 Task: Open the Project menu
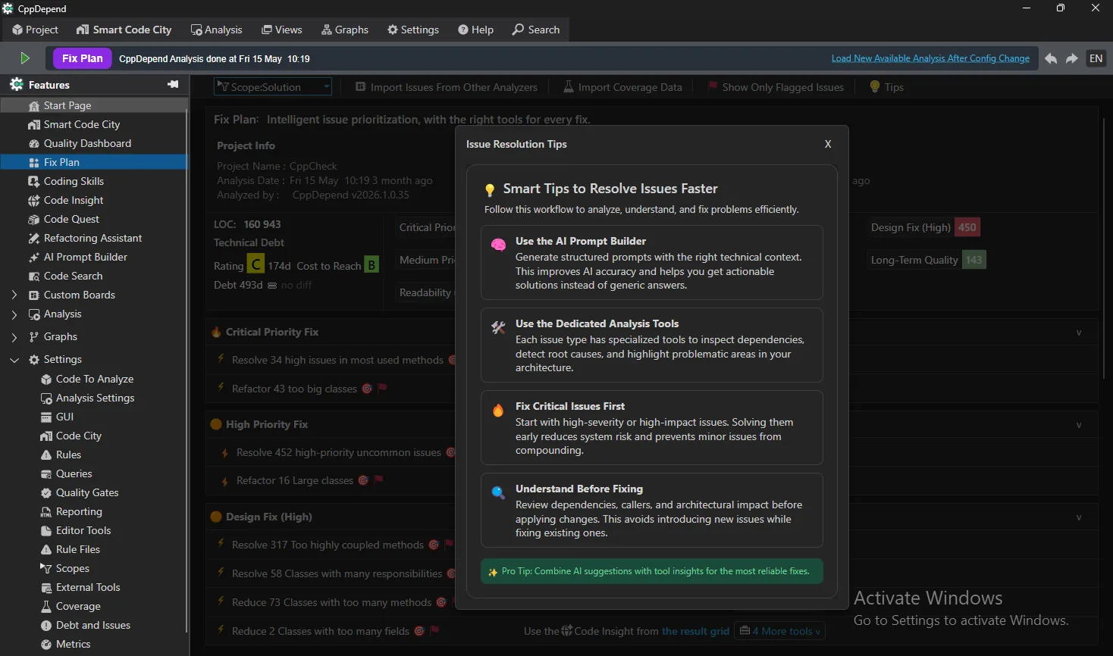click(35, 30)
